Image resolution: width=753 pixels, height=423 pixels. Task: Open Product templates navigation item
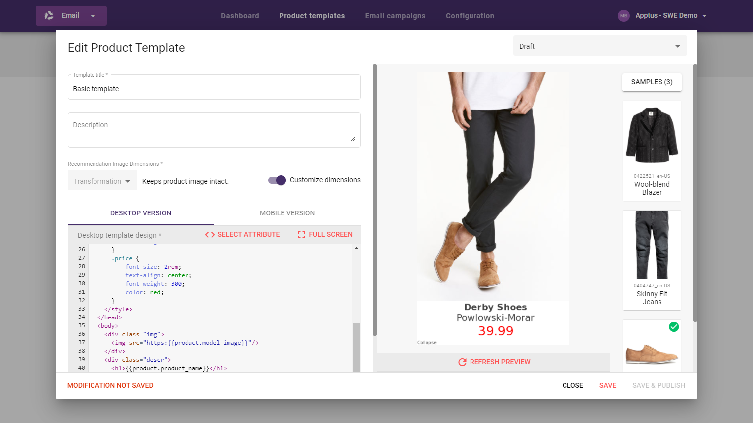click(312, 16)
